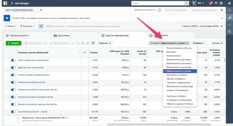Open the Фильтры dropdown
The image size is (233, 126).
click(x=27, y=26)
